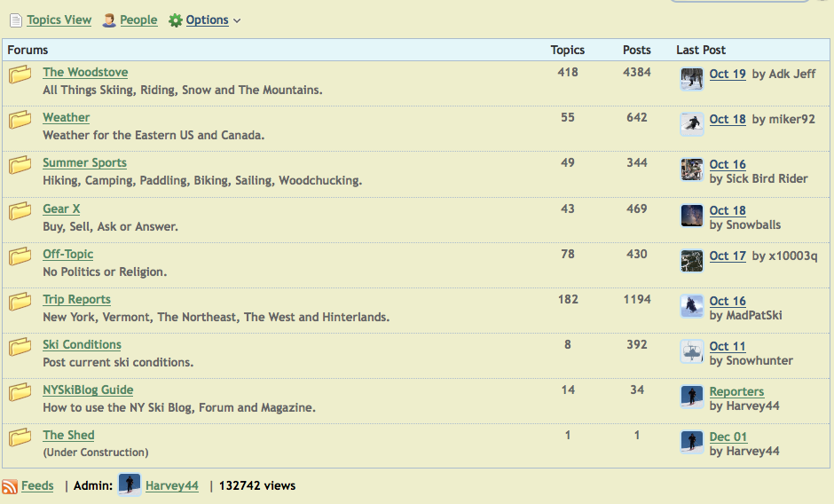Viewport: 834px width, 504px height.
Task: Open the Ski Conditions forum link
Action: pyautogui.click(x=82, y=344)
